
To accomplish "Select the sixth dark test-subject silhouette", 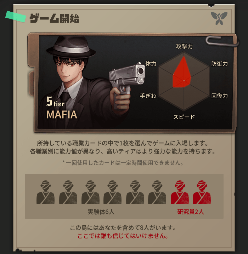I will click(x=157, y=192).
